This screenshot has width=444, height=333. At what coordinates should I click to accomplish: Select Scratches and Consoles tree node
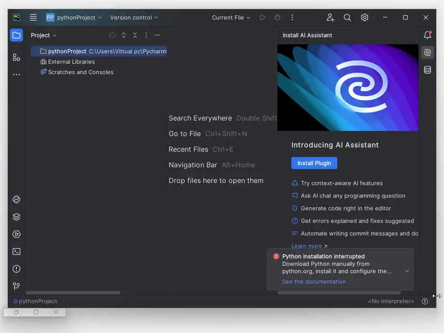[77, 72]
